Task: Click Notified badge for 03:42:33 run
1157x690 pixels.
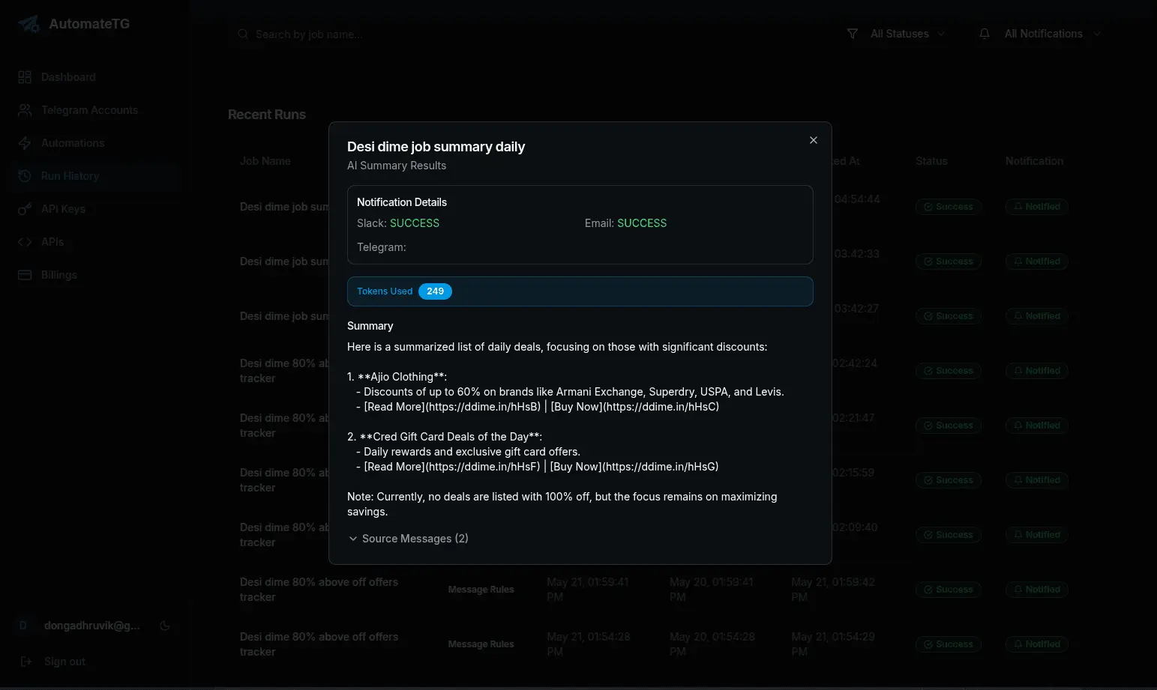Action: (1037, 261)
